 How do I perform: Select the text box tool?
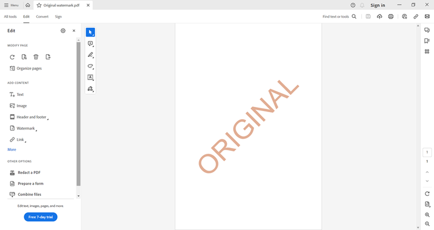coord(90,77)
